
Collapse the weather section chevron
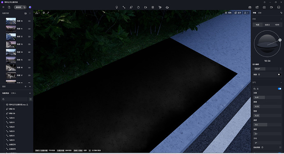coord(281,82)
